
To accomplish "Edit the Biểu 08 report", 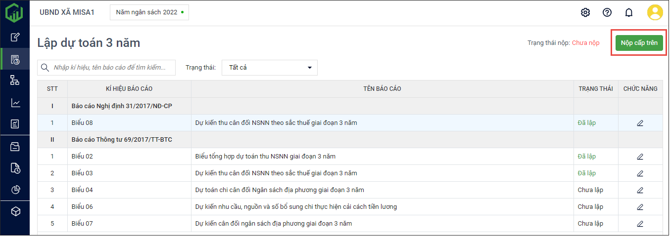I will (x=640, y=123).
